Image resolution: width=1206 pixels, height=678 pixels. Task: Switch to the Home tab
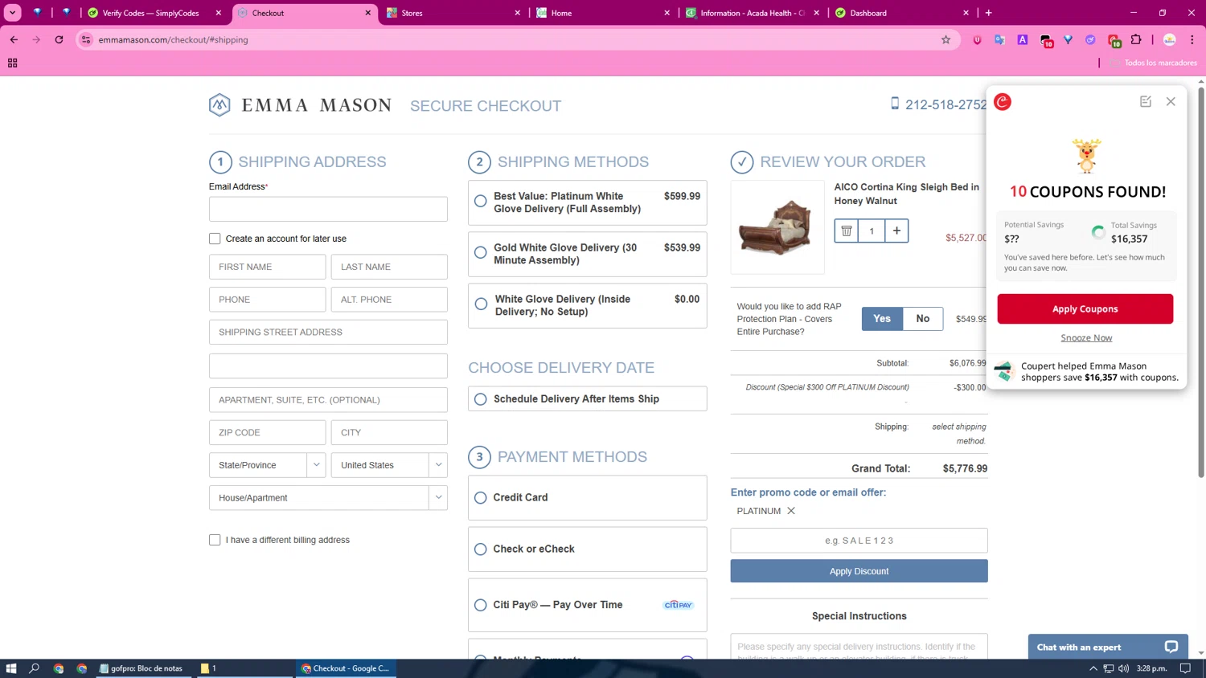click(603, 13)
